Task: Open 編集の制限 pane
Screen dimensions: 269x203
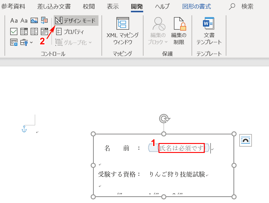Action: (179, 31)
